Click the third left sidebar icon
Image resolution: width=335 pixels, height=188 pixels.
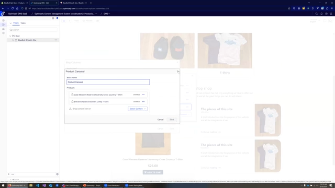pyautogui.click(x=3, y=29)
